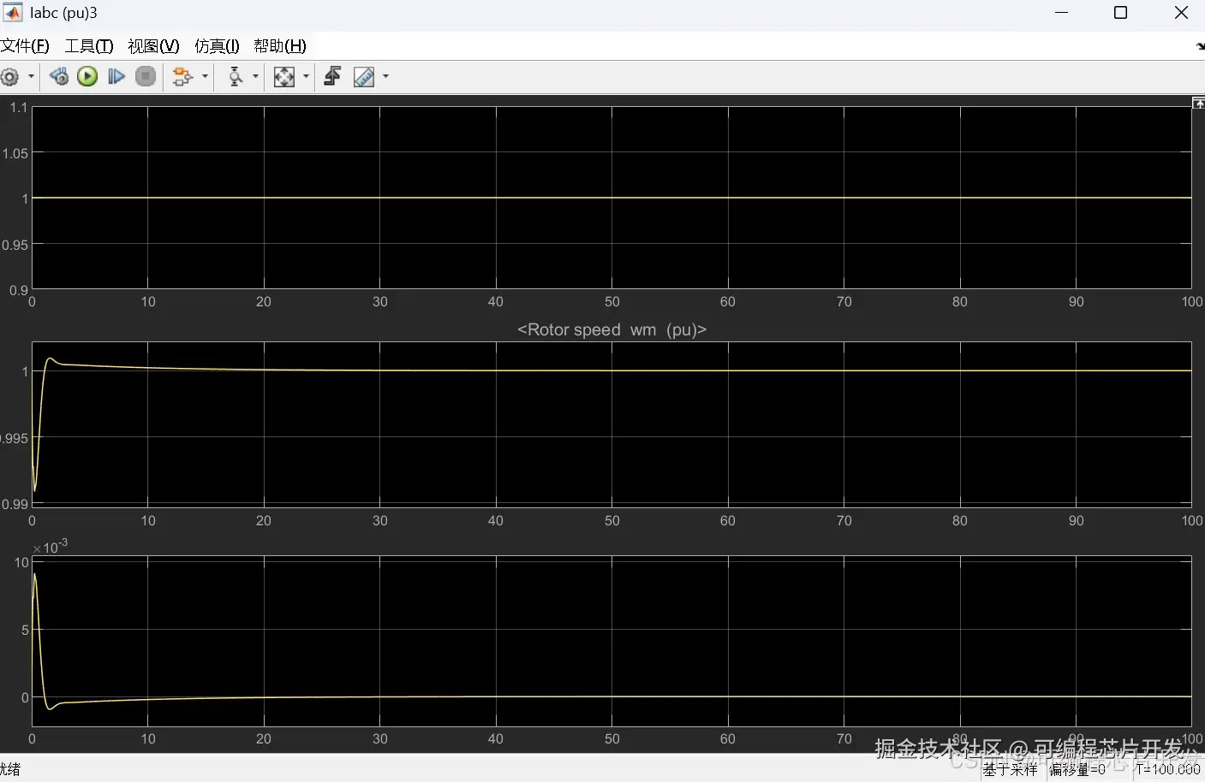Maximize the scope window

pyautogui.click(x=1120, y=13)
